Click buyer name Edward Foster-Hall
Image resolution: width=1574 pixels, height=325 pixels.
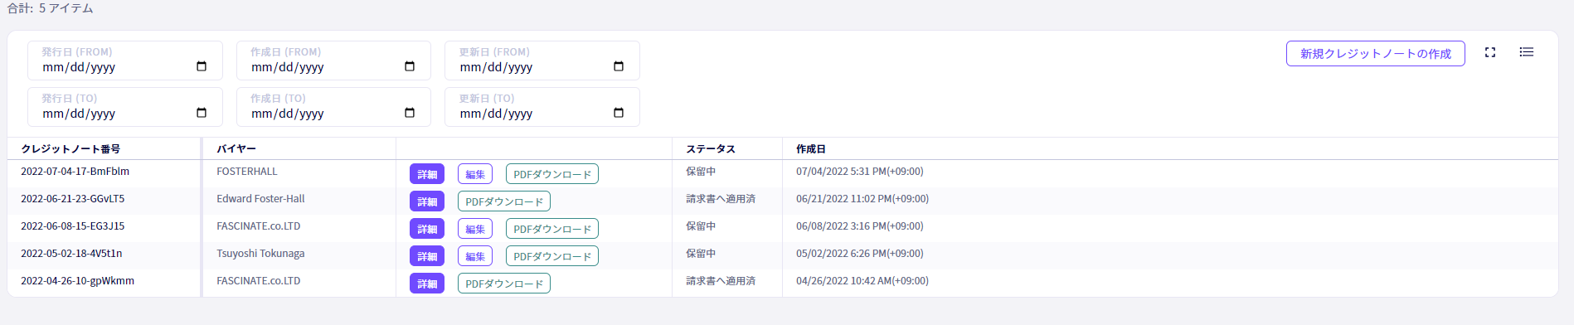[260, 199]
